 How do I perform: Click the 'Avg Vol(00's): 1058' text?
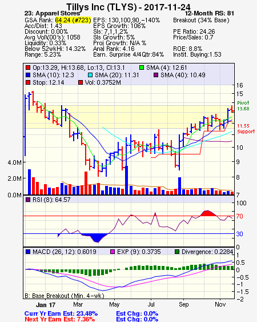click(53, 37)
